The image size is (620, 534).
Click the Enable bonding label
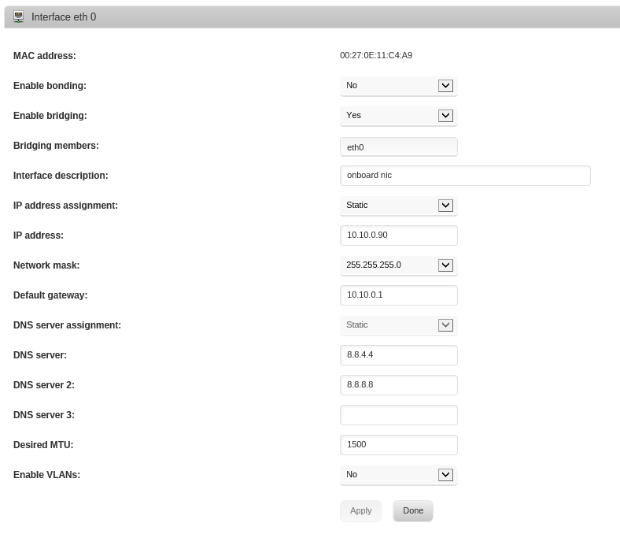point(50,86)
